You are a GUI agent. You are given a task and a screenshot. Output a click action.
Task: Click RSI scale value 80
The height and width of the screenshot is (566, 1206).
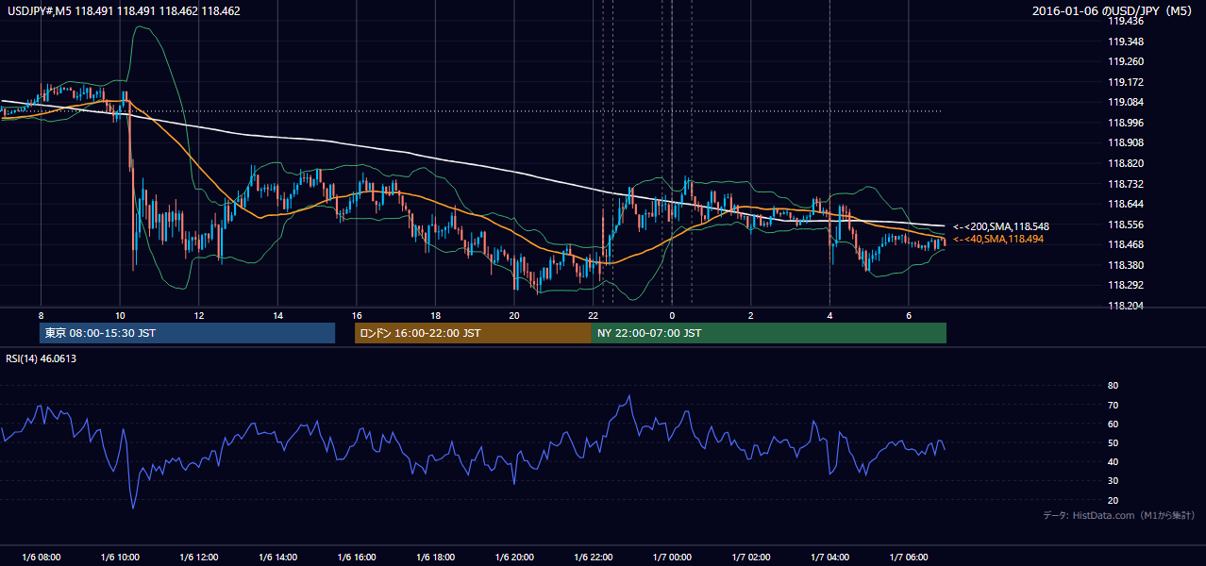point(1113,386)
